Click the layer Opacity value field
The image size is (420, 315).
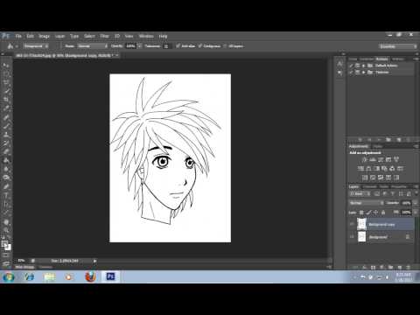tap(406, 203)
